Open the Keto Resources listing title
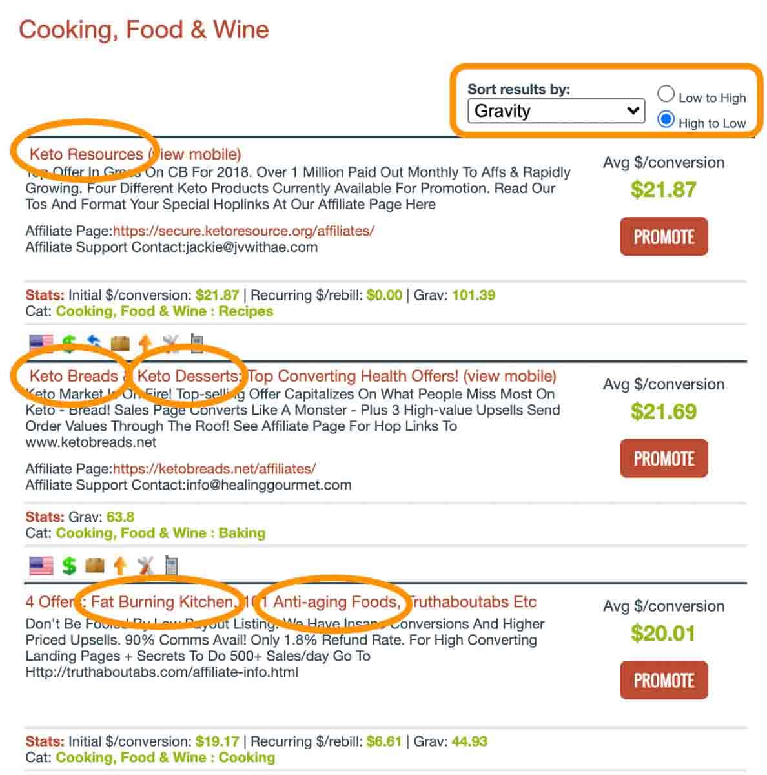 [x=87, y=154]
